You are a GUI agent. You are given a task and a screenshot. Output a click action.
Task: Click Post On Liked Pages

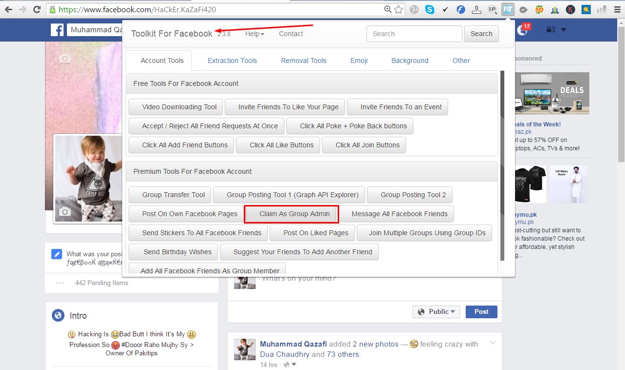click(312, 233)
